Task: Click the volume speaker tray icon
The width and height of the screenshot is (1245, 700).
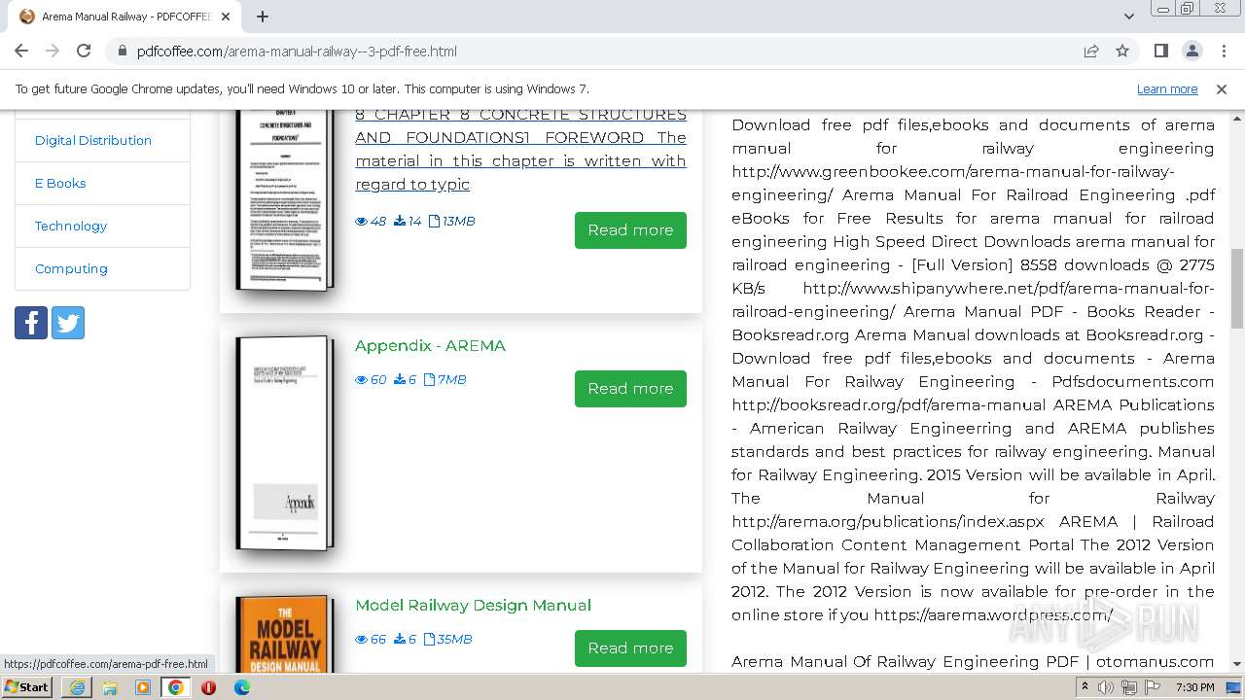Action: [1106, 687]
